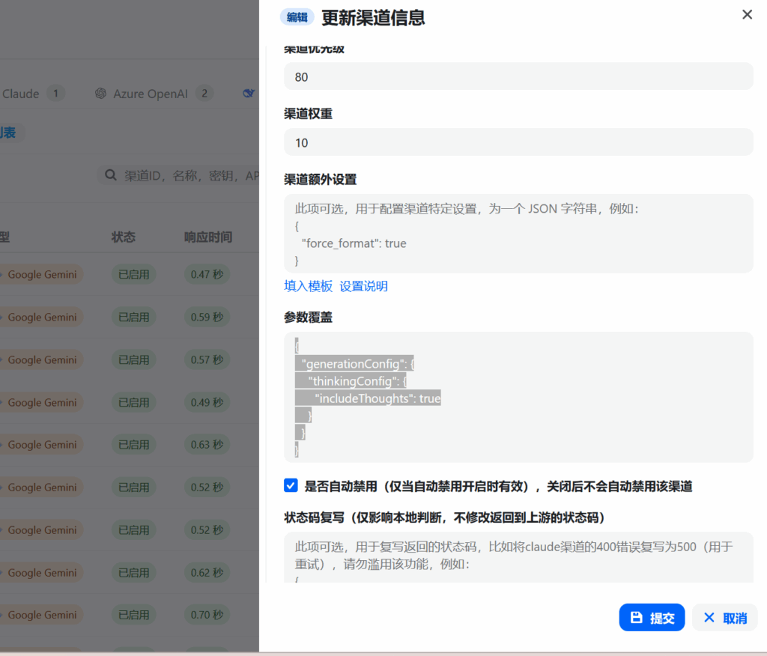Screen dimensions: 767x656
Task: Focus the 渠道优先级 field showing 80
Action: click(x=518, y=76)
